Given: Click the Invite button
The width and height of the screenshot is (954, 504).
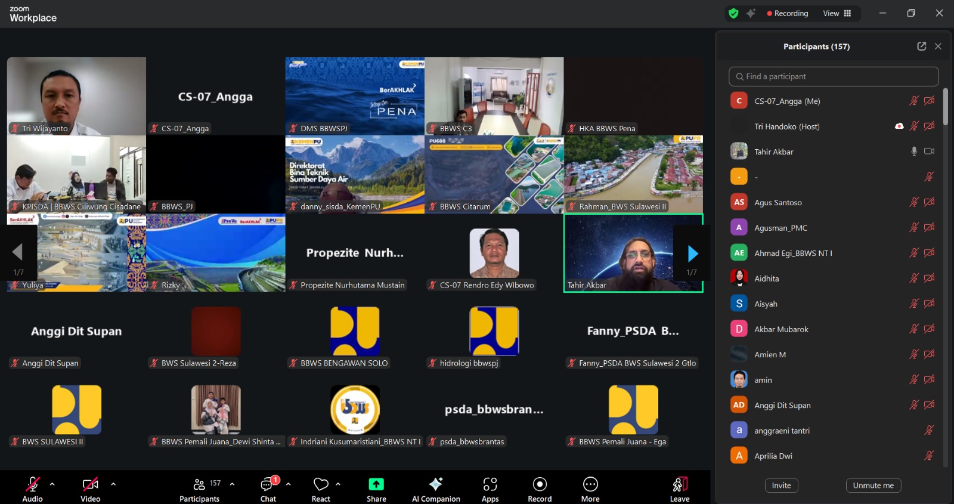Looking at the screenshot, I should pos(781,486).
